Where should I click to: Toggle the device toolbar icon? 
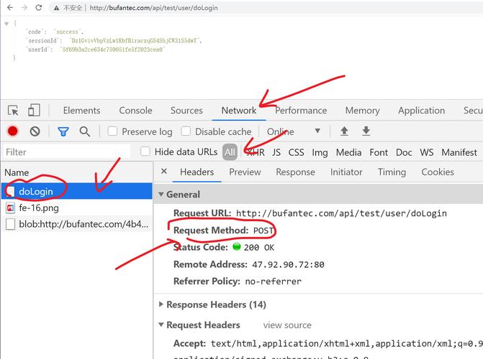pos(34,110)
